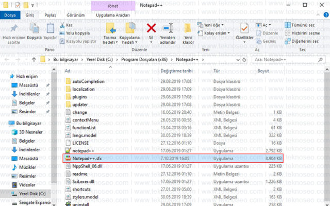Click Düzenle in ribbon
Image resolution: width=330 pixels, height=206 pixels.
pos(267,33)
